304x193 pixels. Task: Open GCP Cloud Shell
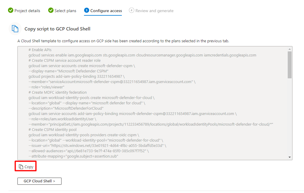[x=39, y=181]
